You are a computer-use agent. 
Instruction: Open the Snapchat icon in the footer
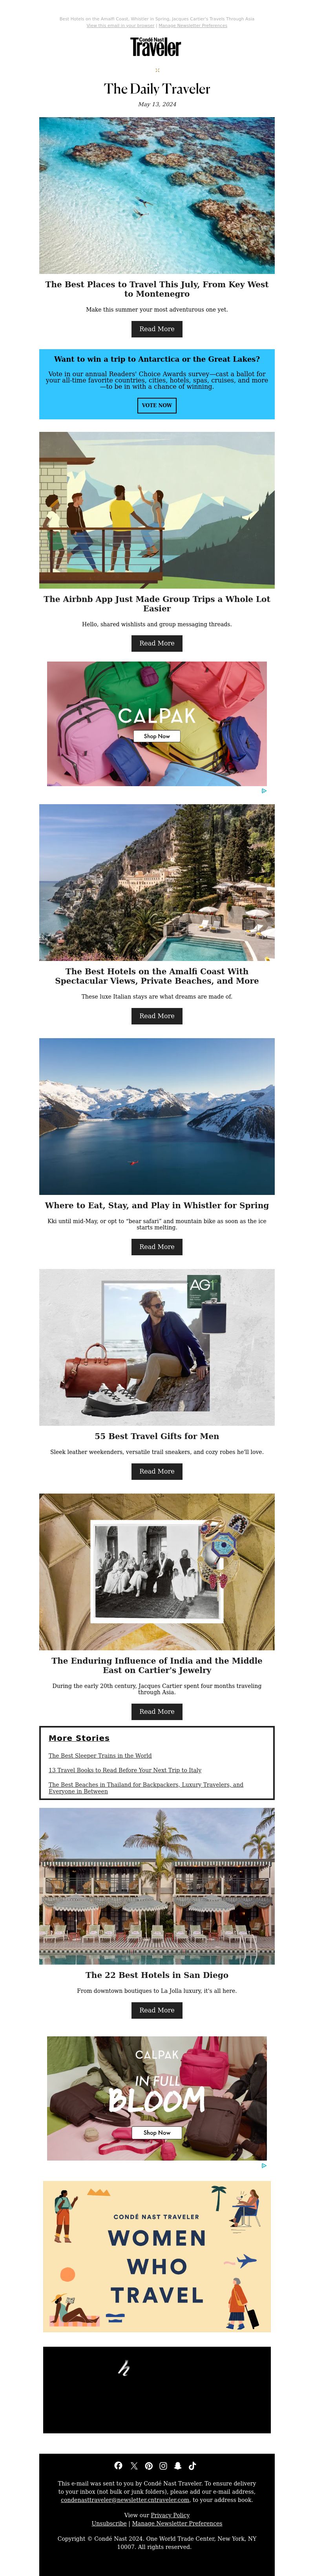[x=178, y=2466]
